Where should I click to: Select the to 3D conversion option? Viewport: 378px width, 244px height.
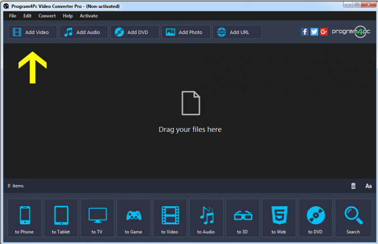(243, 218)
